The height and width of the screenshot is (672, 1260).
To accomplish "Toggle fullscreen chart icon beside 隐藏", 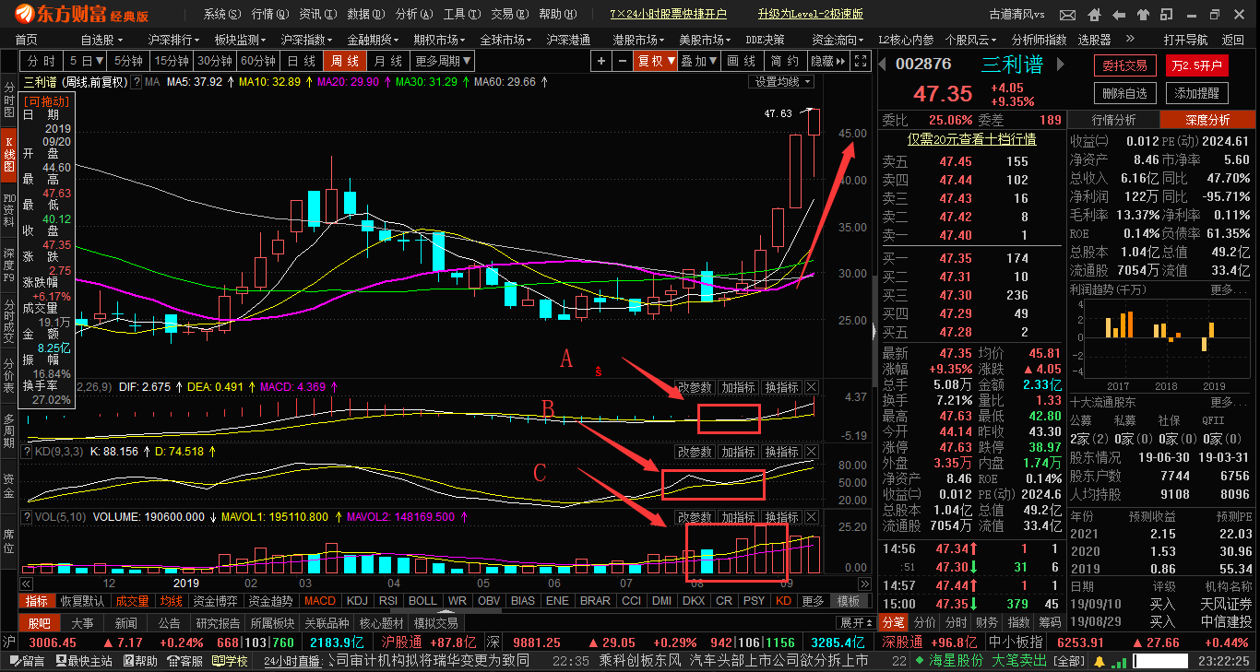I will click(x=861, y=61).
